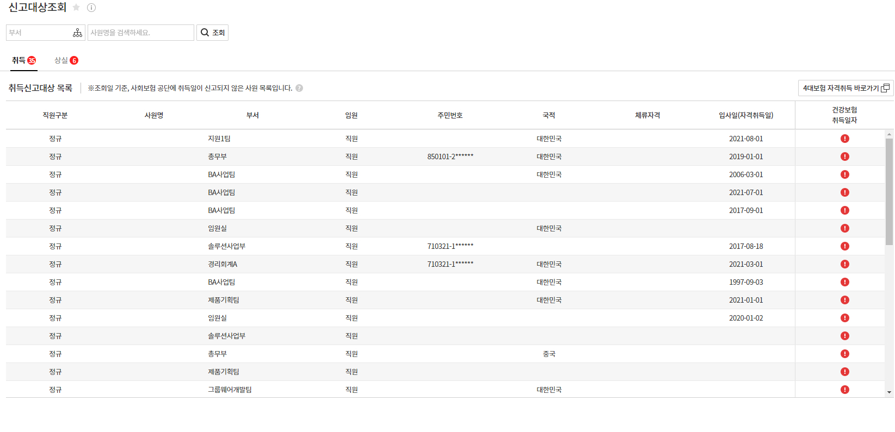This screenshot has width=895, height=432.
Task: Click the 건강보험 취득일자 column header
Action: [x=844, y=115]
